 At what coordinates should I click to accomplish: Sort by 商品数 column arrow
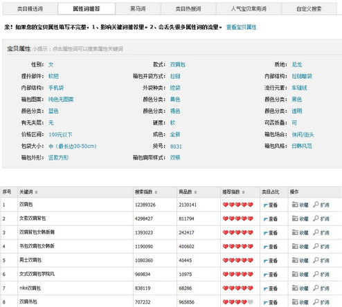point(195,192)
